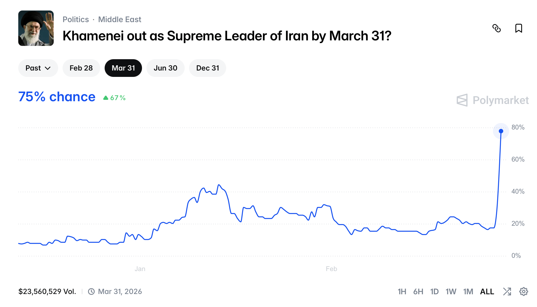The image size is (537, 307).
Task: Open the Khamenei market thumbnail image
Action: pos(36,28)
